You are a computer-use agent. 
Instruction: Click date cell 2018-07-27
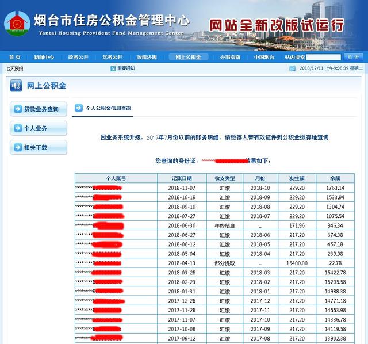182,216
